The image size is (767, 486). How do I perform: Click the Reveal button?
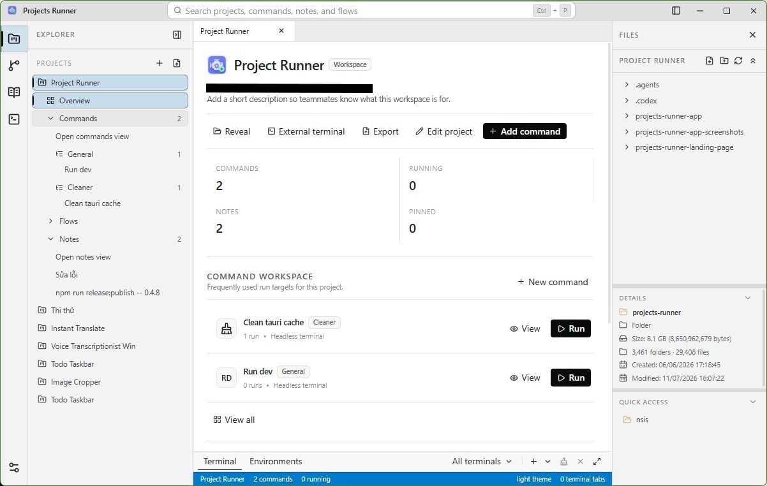tap(232, 131)
